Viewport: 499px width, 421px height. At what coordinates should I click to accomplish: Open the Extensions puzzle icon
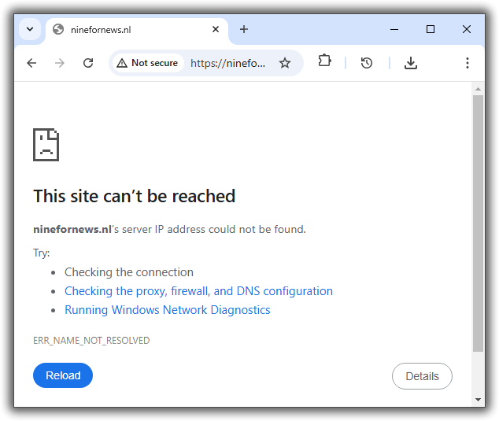pyautogui.click(x=324, y=61)
